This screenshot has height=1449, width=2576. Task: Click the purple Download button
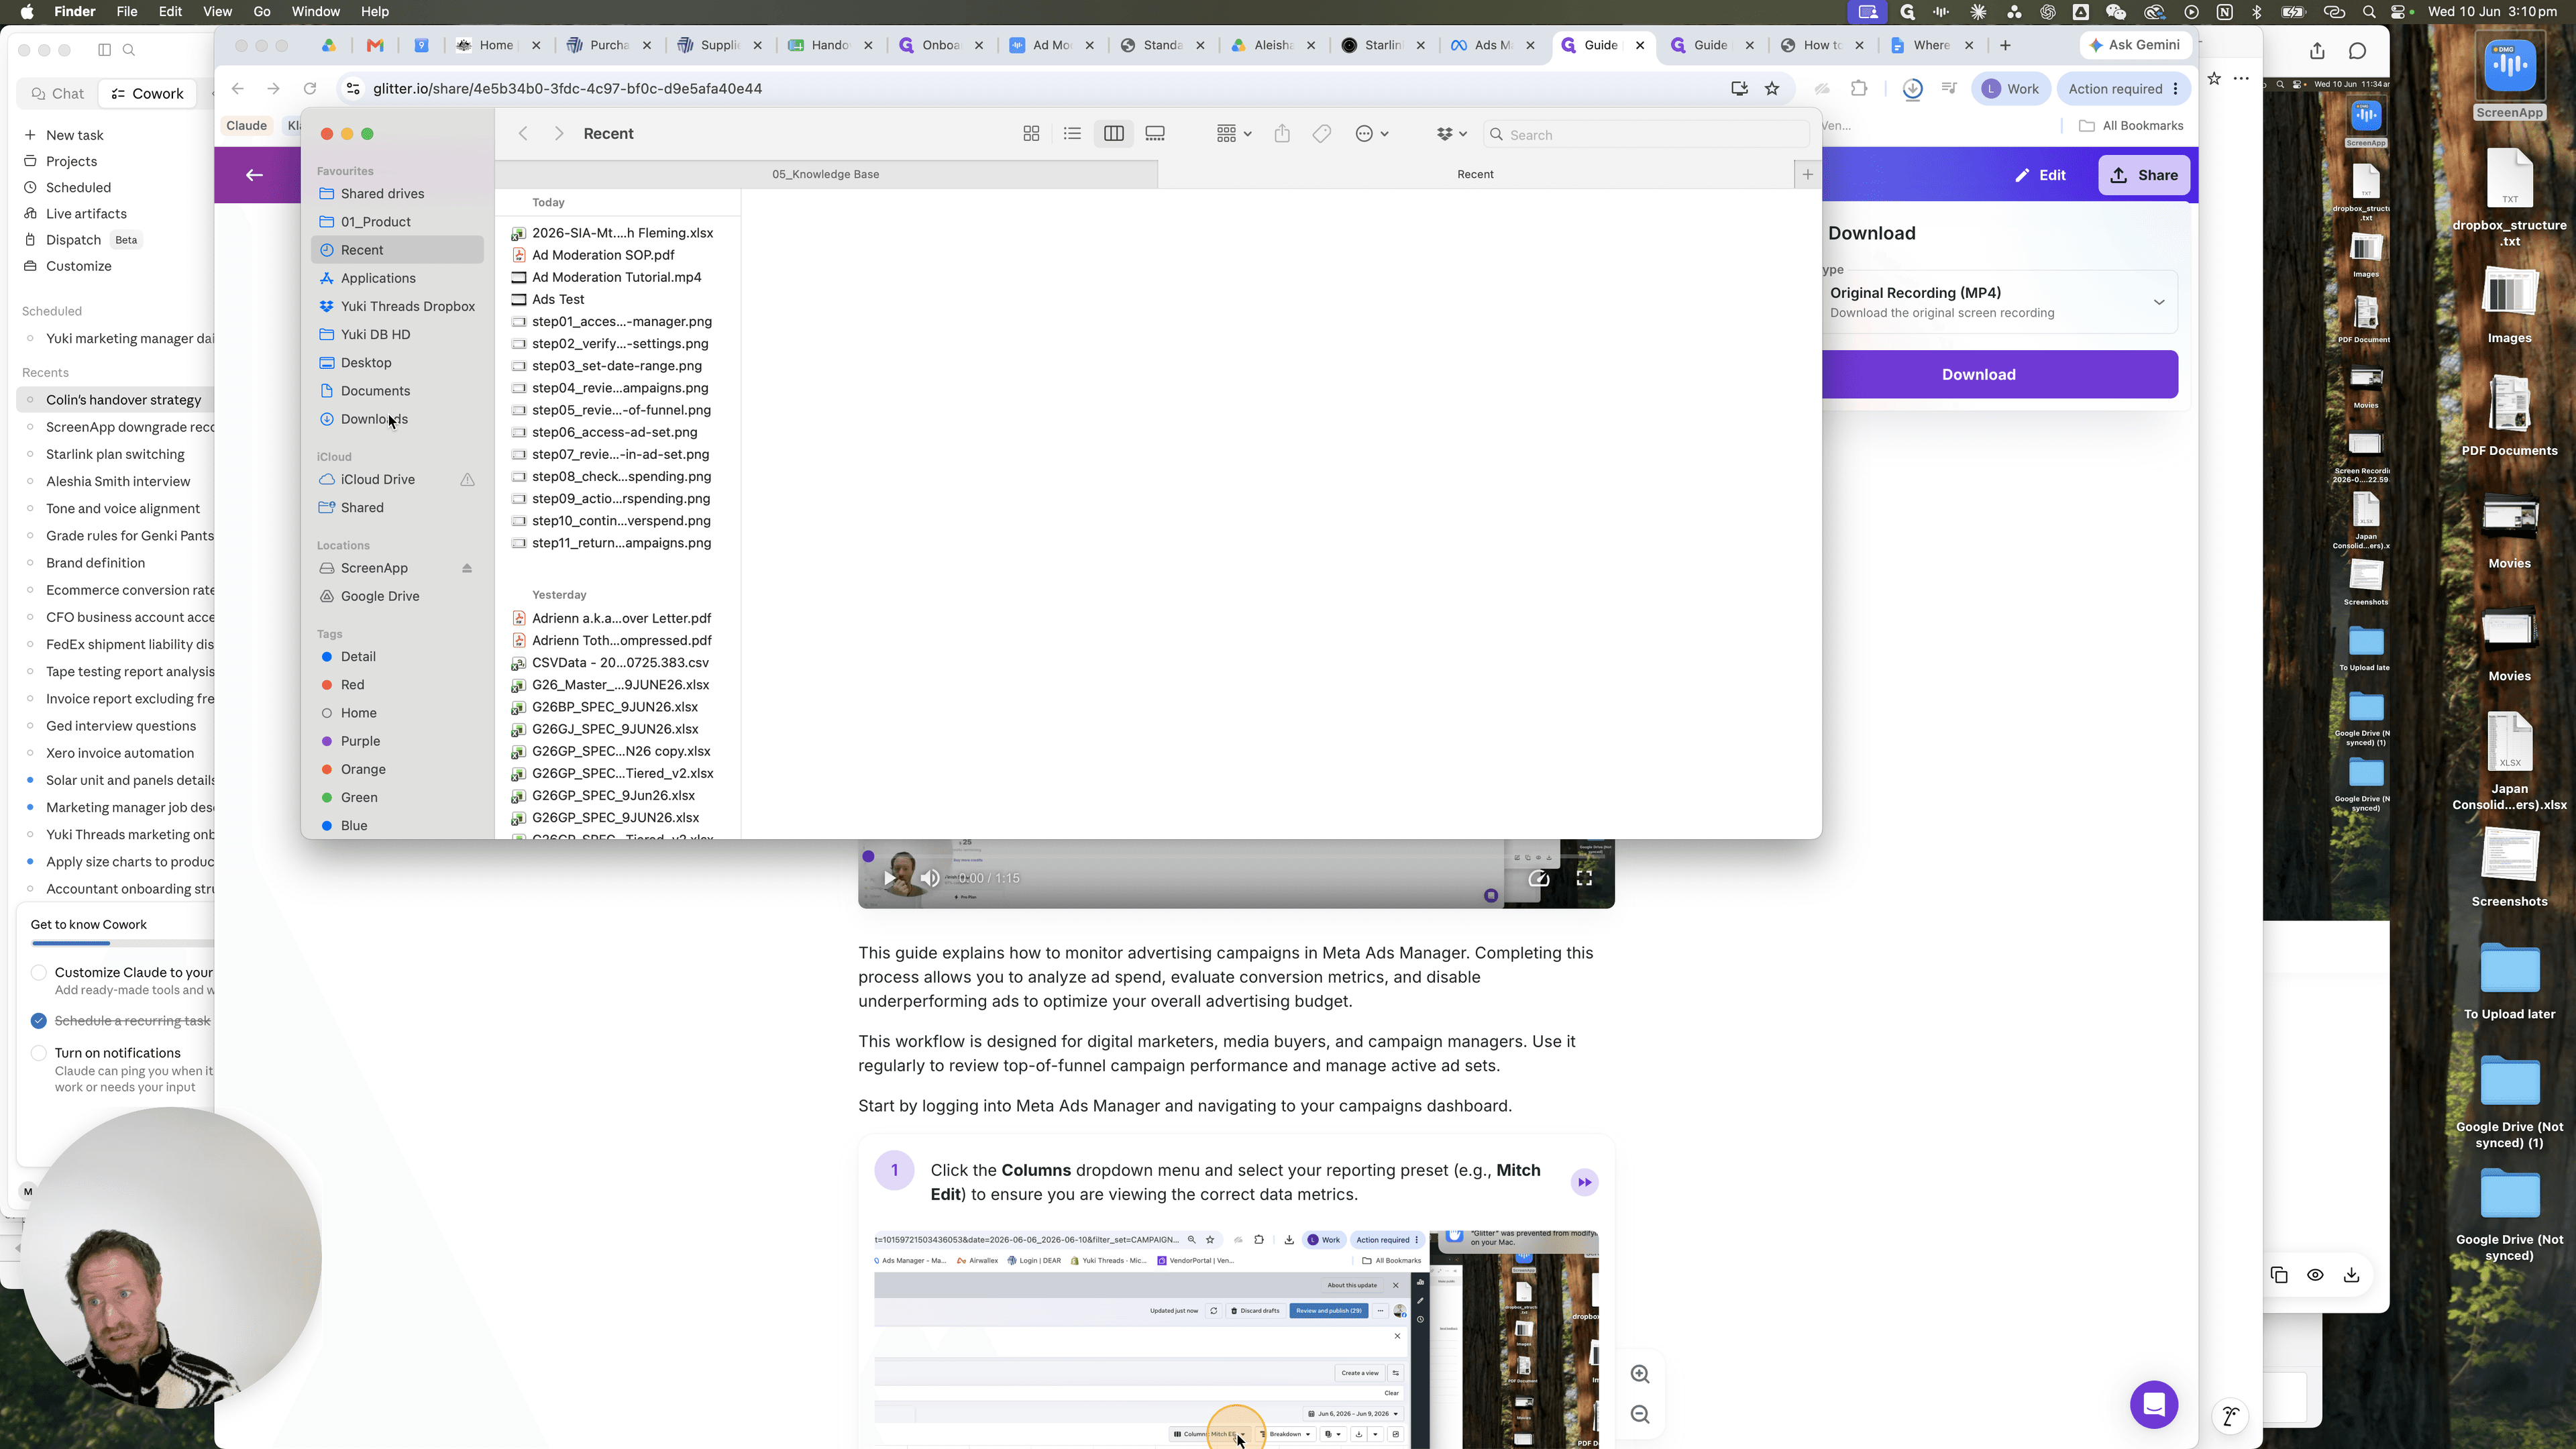point(1998,374)
